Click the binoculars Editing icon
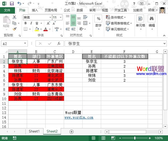 point(151,18)
